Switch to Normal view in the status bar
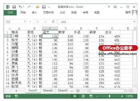The height and width of the screenshot is (101, 140). tap(74, 96)
